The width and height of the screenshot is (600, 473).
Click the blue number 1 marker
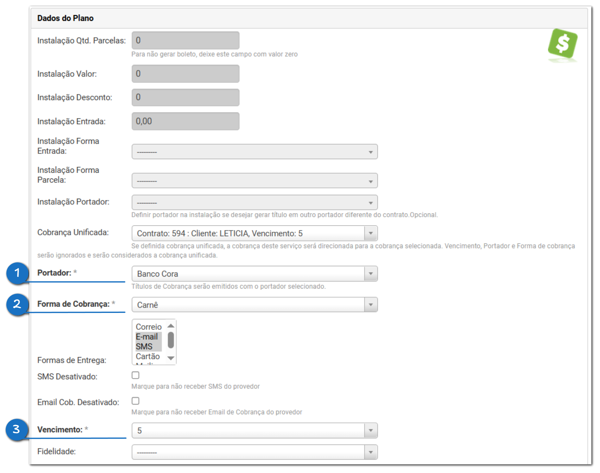point(17,273)
